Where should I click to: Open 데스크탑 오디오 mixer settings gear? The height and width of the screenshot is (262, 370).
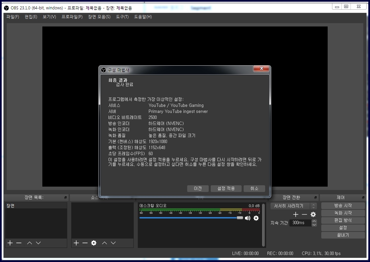click(256, 218)
